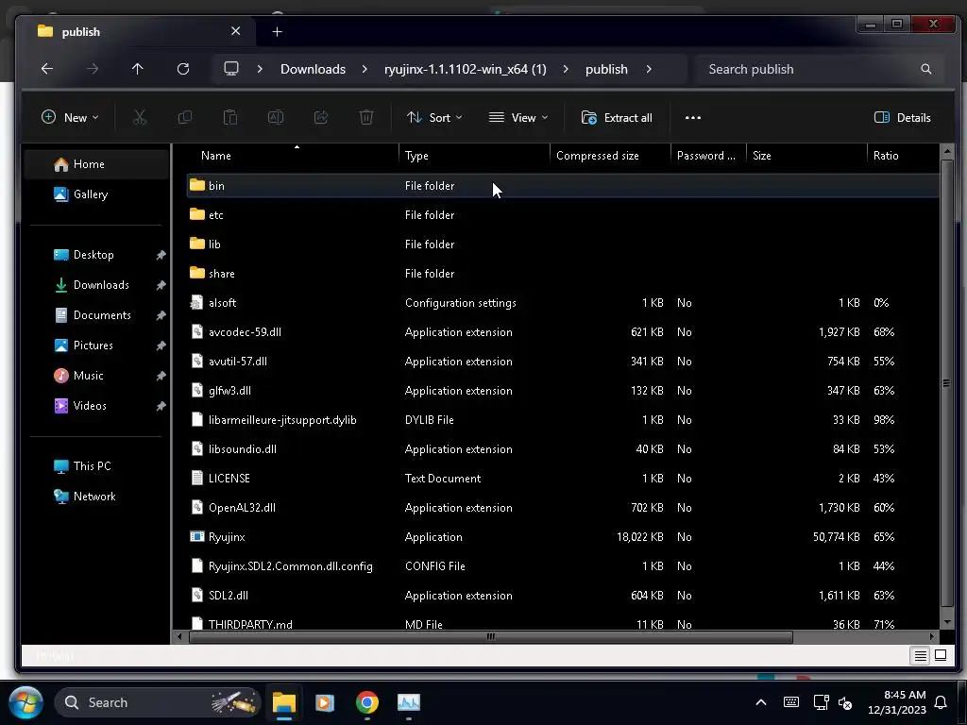Click the Delete trash icon

coord(366,117)
